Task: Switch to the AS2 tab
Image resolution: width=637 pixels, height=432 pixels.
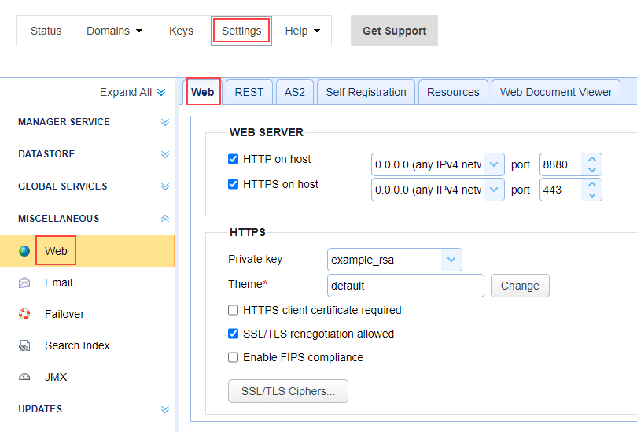Action: [295, 92]
